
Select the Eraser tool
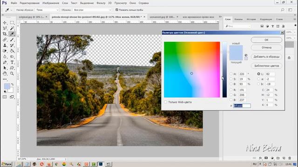point(5,51)
